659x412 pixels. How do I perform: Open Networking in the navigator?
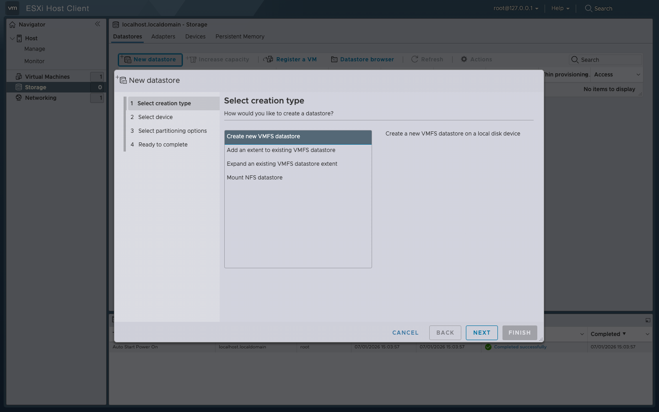pos(41,98)
